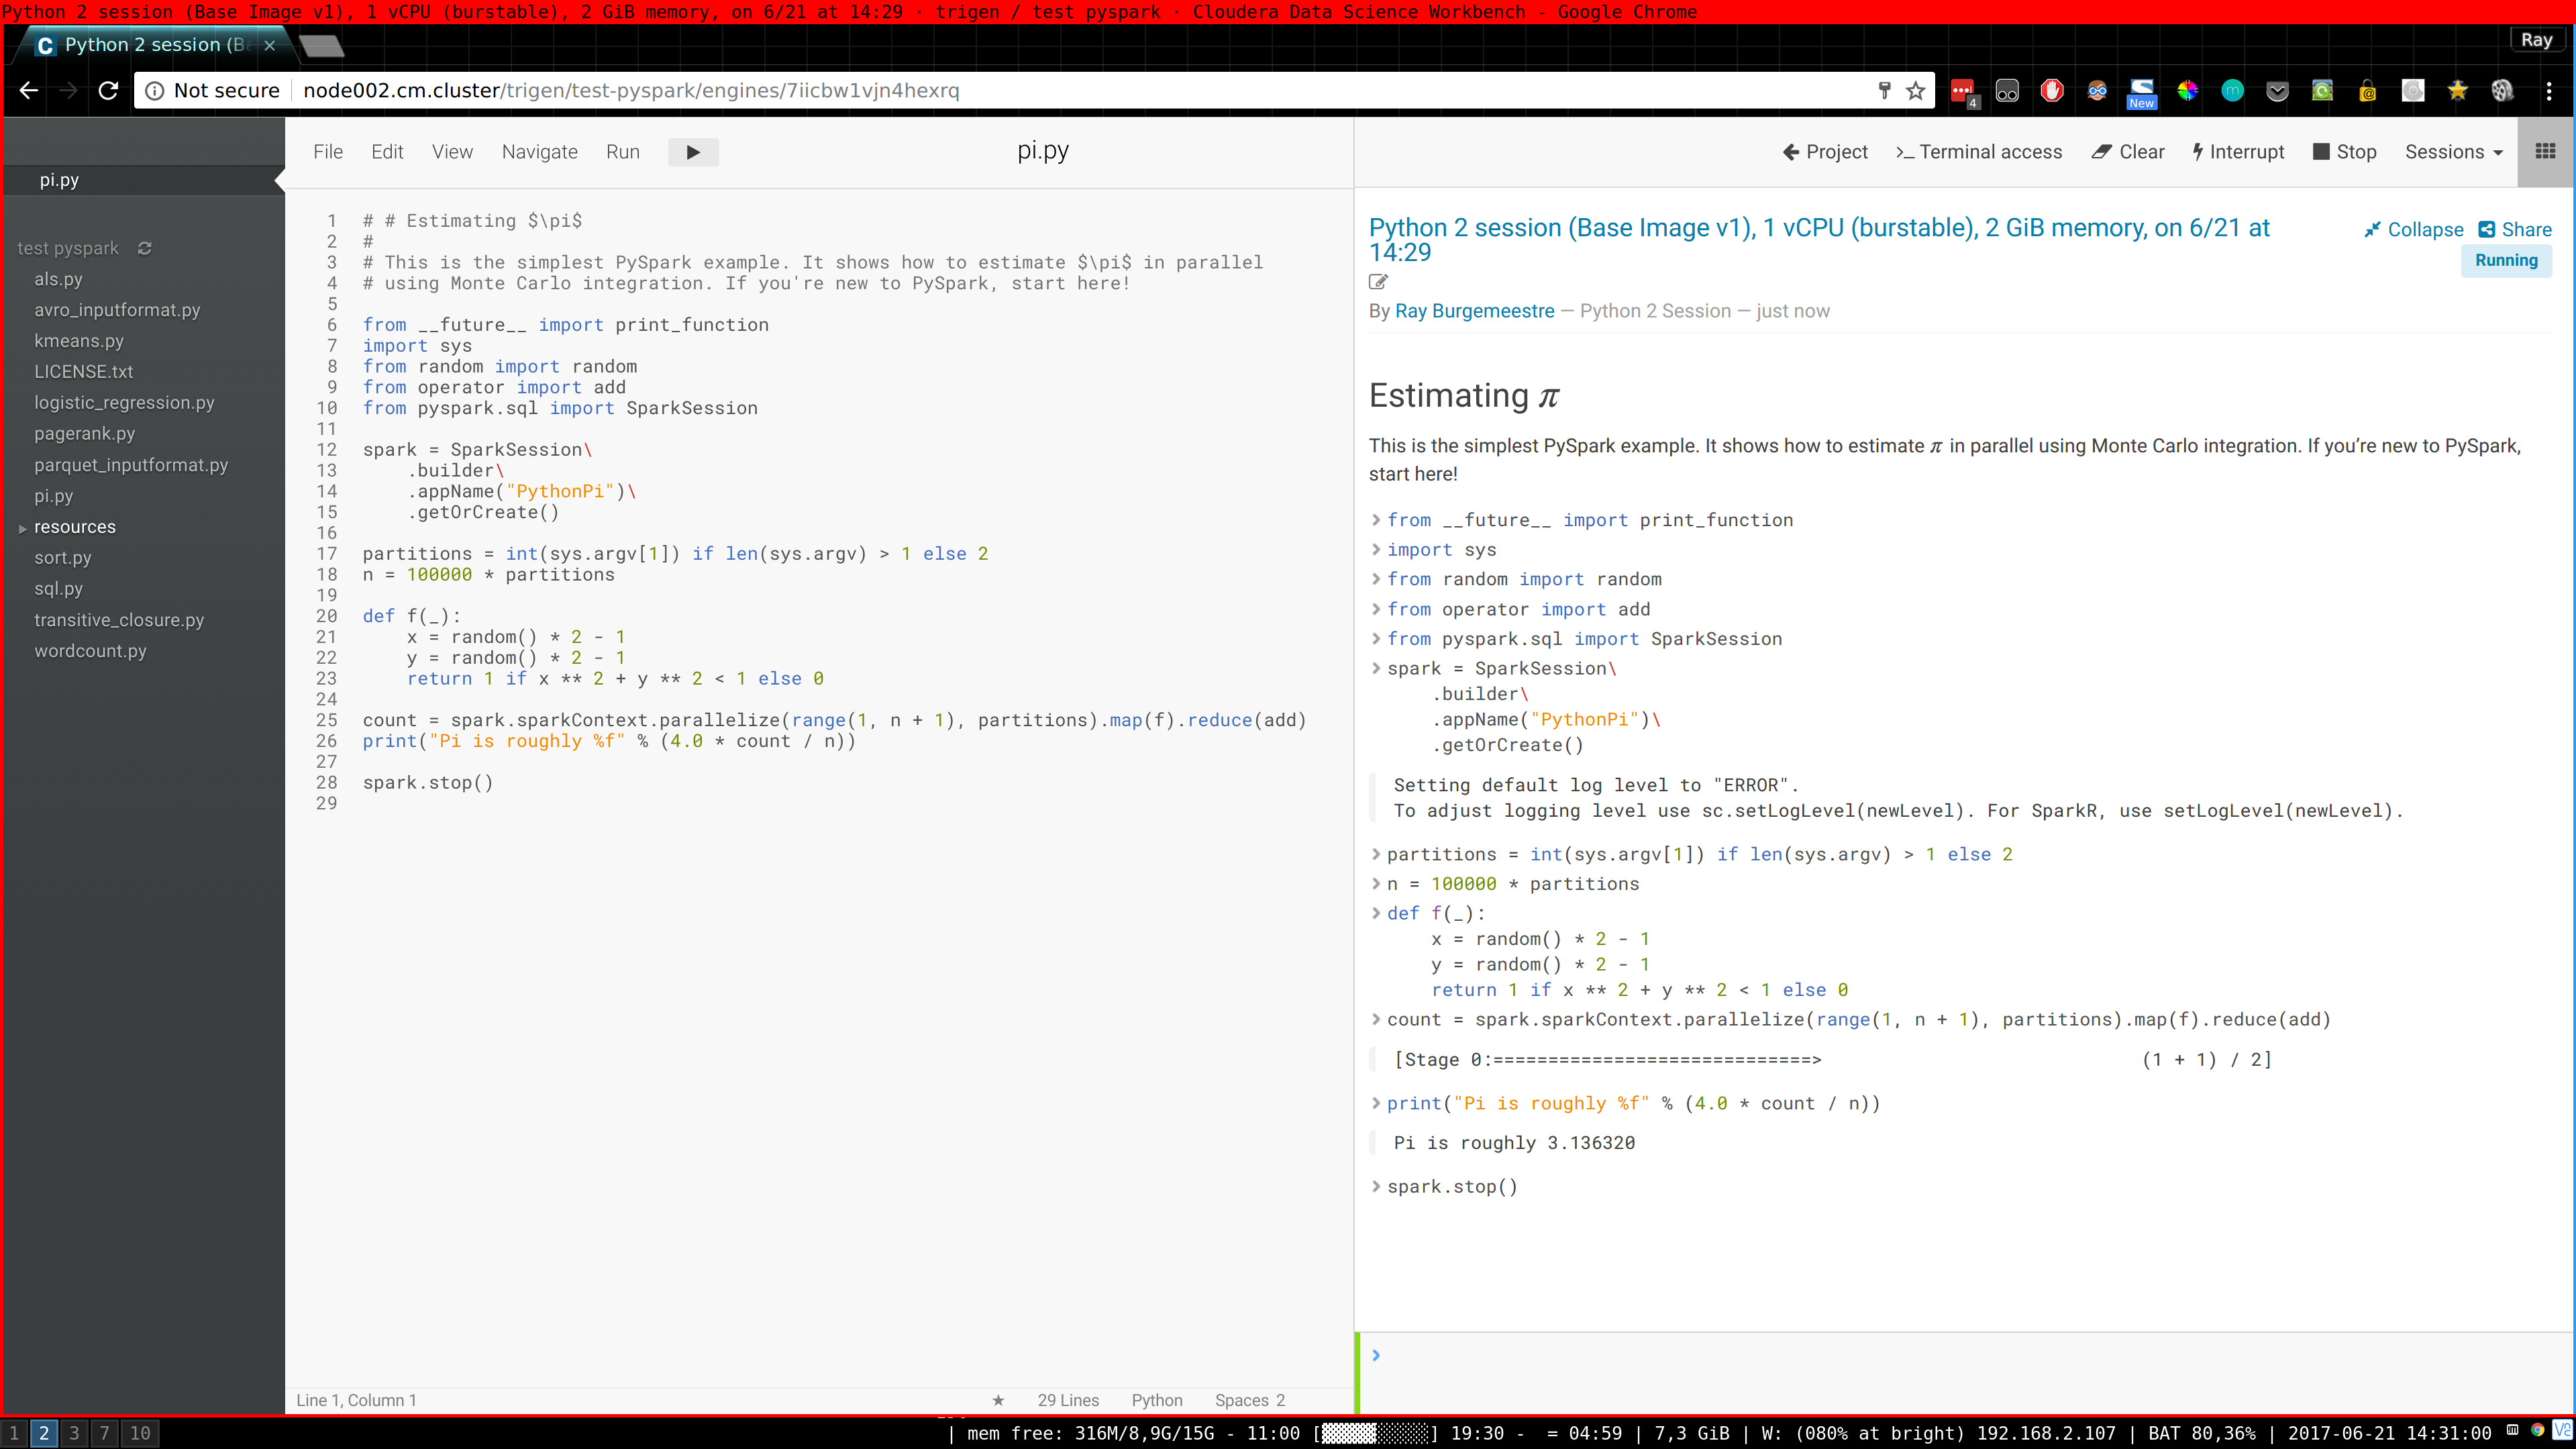Click the 'Pi is roughly 3.136320' output
This screenshot has height=1449, width=2576.
pos(1514,1143)
